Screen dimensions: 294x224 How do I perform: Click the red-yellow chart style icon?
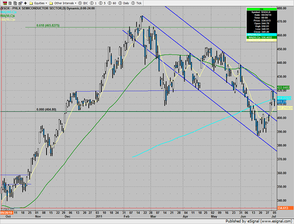[x=5, y=3]
